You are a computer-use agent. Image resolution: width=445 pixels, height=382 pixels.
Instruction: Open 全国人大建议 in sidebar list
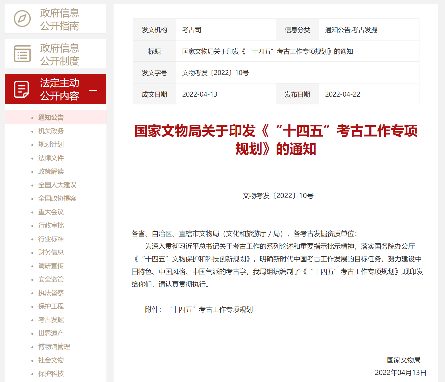pyautogui.click(x=57, y=185)
